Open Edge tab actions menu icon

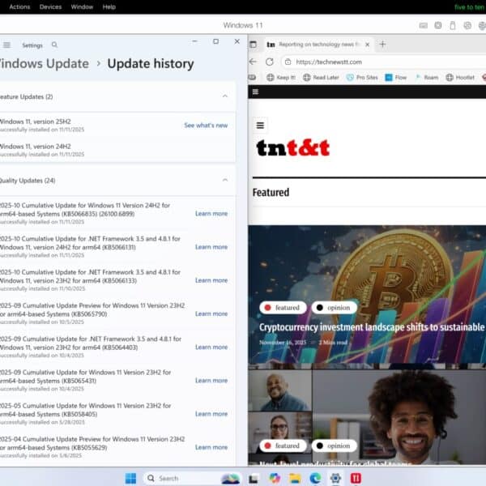[x=254, y=45]
